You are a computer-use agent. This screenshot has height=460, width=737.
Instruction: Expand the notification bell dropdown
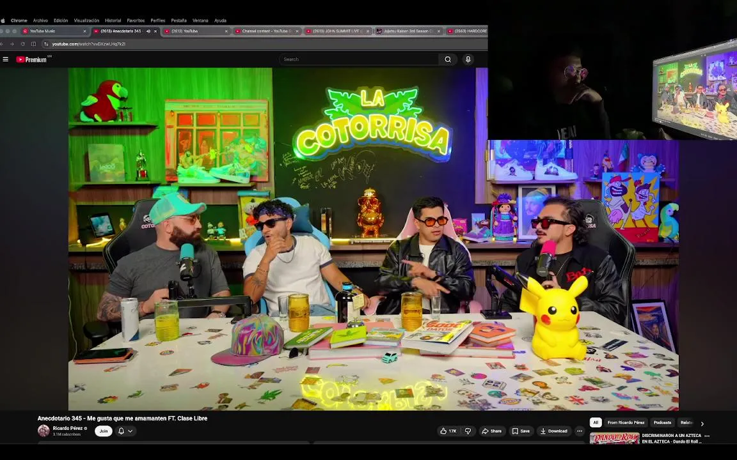(125, 431)
